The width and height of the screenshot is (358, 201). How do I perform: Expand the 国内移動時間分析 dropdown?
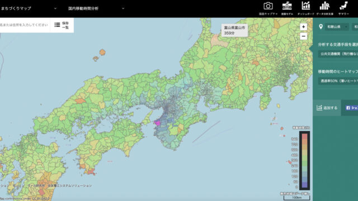(x=96, y=8)
